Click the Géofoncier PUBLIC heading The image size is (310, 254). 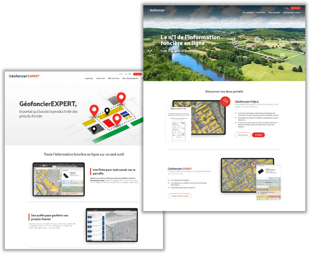[247, 102]
